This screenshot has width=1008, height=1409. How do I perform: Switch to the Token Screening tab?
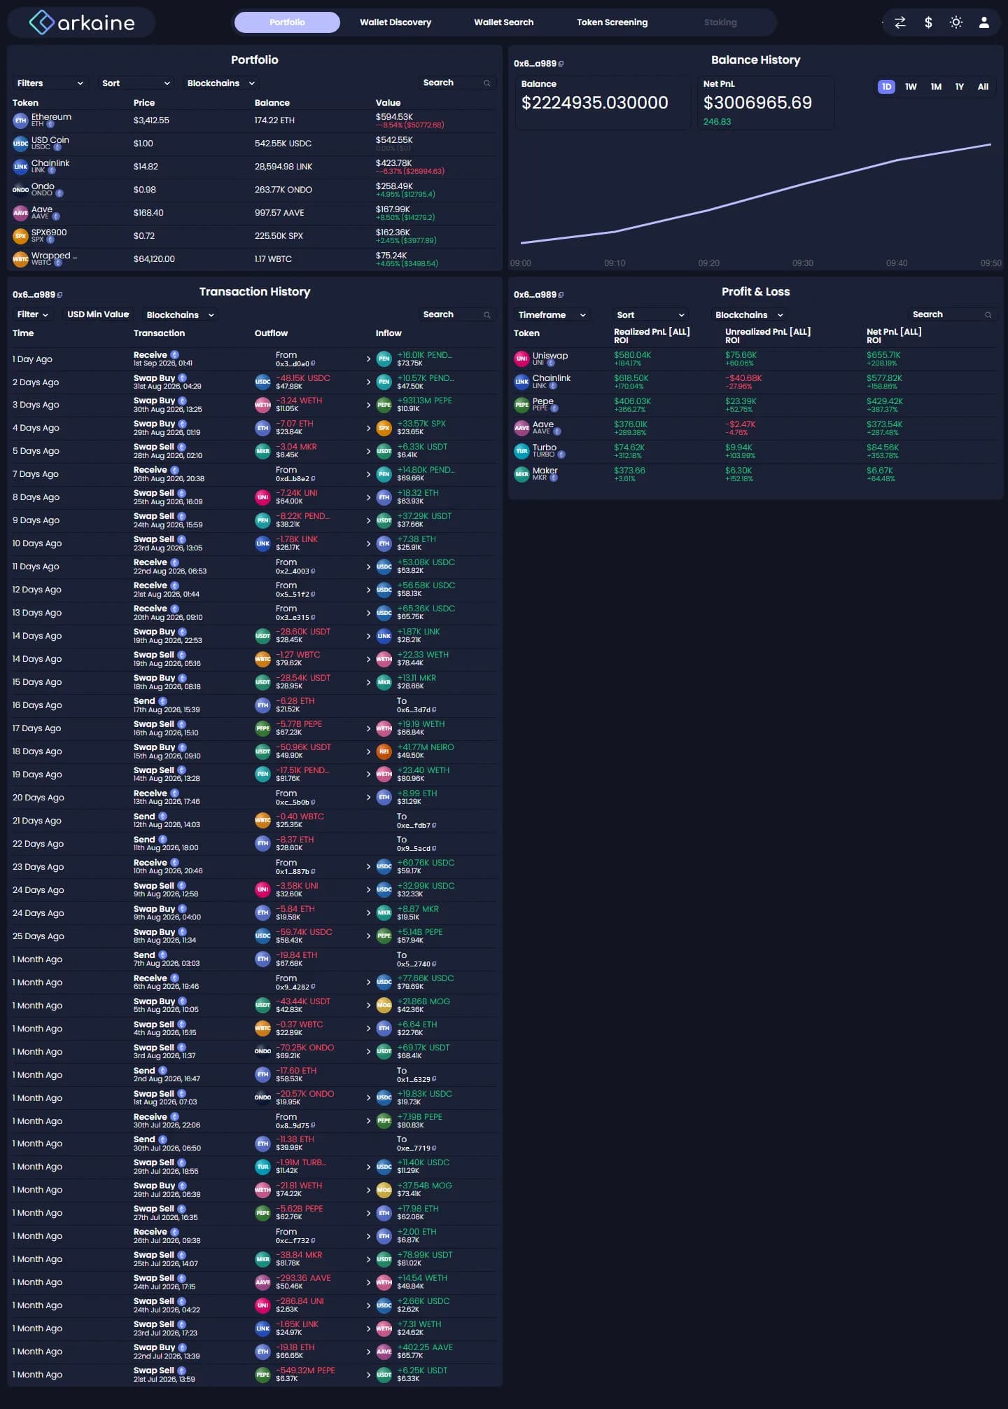(612, 22)
